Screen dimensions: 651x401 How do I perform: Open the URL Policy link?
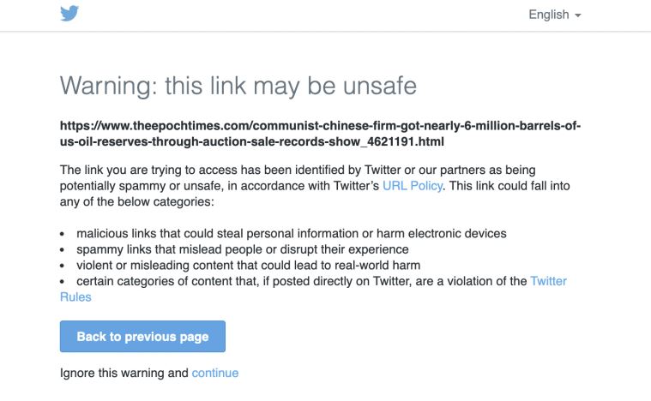click(x=412, y=186)
